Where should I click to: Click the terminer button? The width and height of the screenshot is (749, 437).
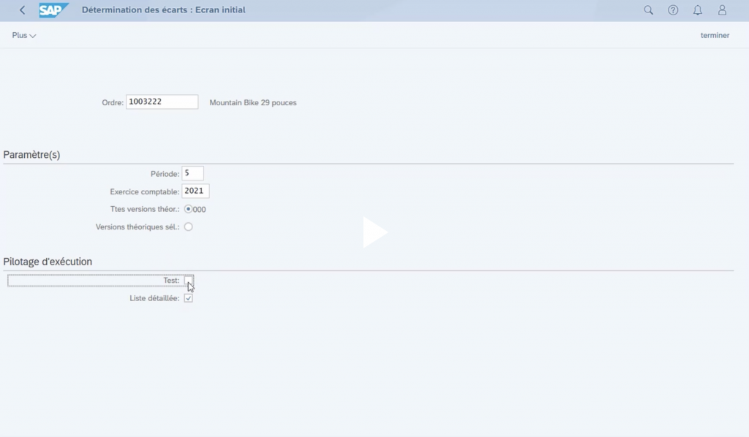[x=715, y=35]
